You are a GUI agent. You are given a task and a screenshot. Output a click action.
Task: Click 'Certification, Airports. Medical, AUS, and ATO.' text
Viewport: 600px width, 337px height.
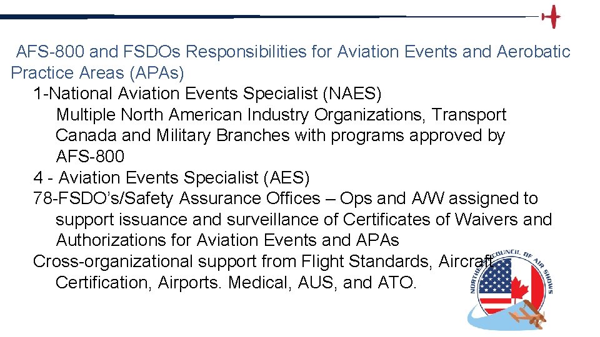coord(236,283)
